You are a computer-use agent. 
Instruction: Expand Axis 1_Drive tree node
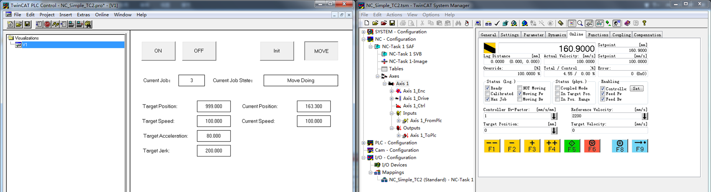(x=392, y=98)
